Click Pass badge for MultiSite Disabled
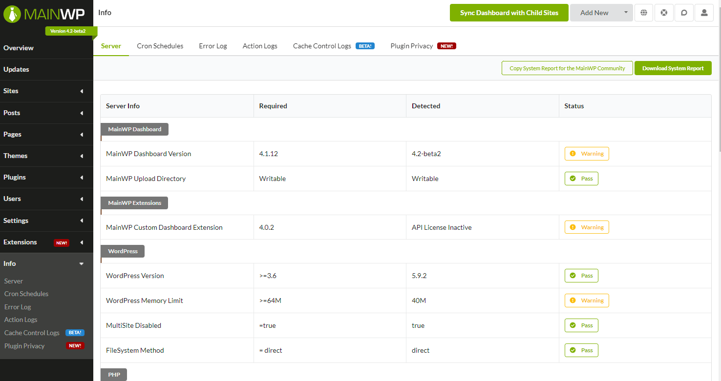The image size is (721, 381). point(581,325)
